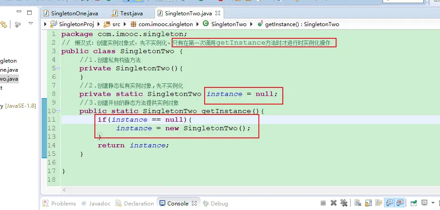The image size is (440, 210).
Task: Click the editor's horizontal scrollbar left arrow
Action: tap(64, 190)
